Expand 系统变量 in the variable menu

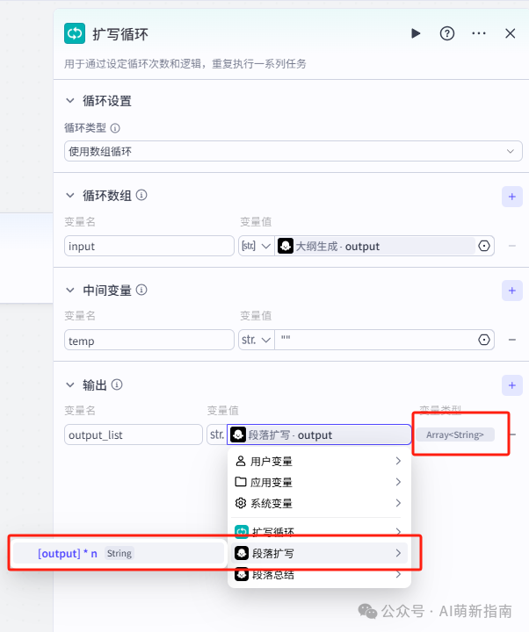pyautogui.click(x=319, y=503)
